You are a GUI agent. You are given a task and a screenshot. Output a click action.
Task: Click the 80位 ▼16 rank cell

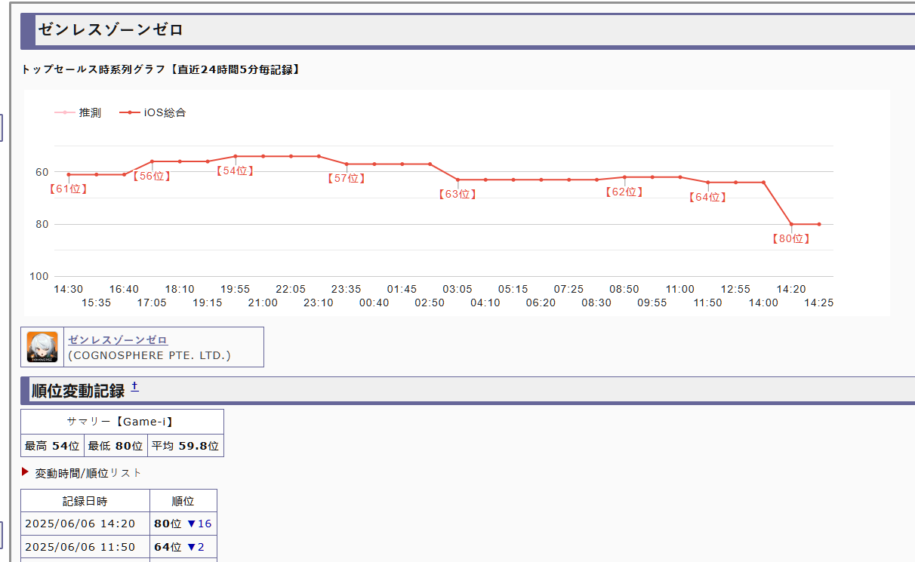point(183,524)
